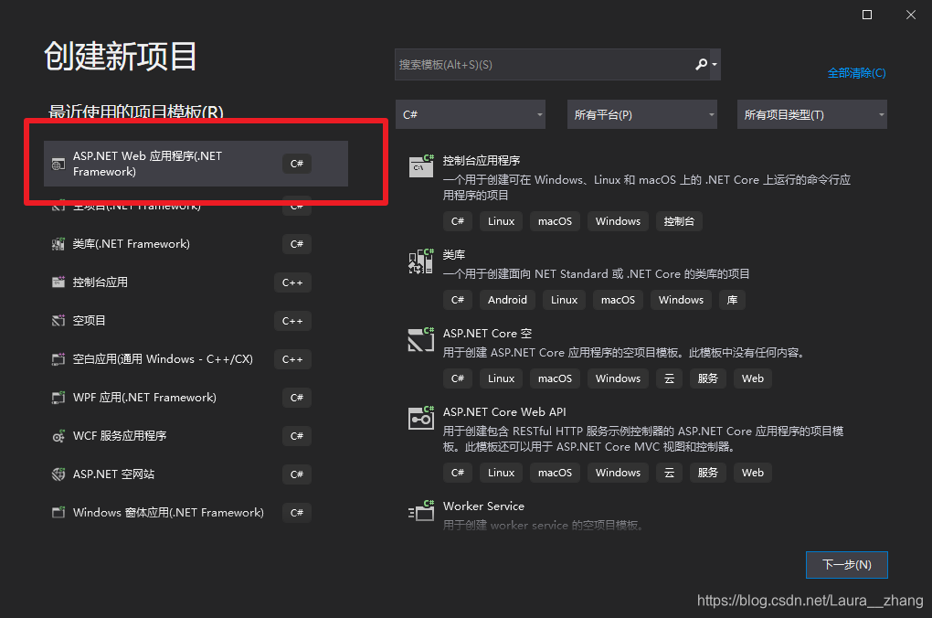This screenshot has width=932, height=618.
Task: Click the 类库(.NET Framework) icon in recent list
Action: [58, 244]
